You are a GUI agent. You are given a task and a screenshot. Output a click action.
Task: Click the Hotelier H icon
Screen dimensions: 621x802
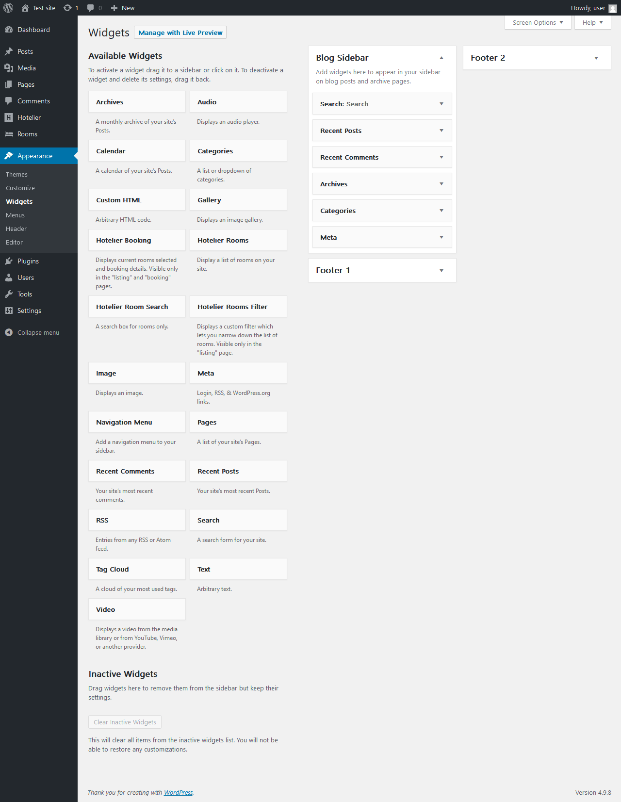9,117
